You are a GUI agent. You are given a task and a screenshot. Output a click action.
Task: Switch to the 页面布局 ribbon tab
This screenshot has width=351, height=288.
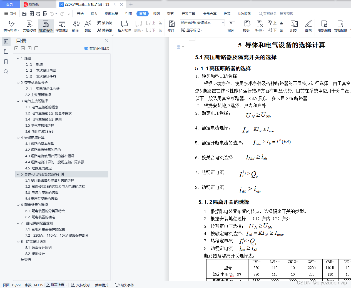point(111,14)
